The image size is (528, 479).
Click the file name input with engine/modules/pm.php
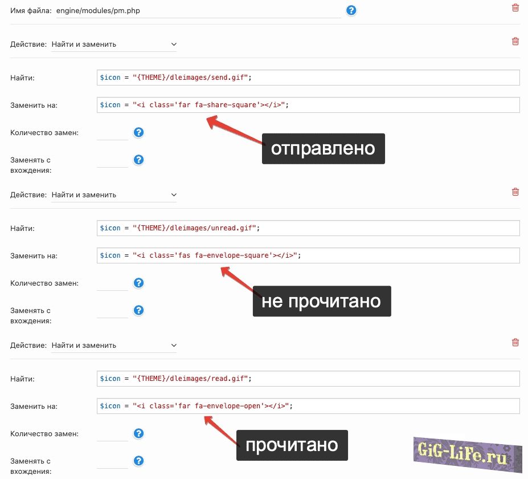click(x=198, y=11)
